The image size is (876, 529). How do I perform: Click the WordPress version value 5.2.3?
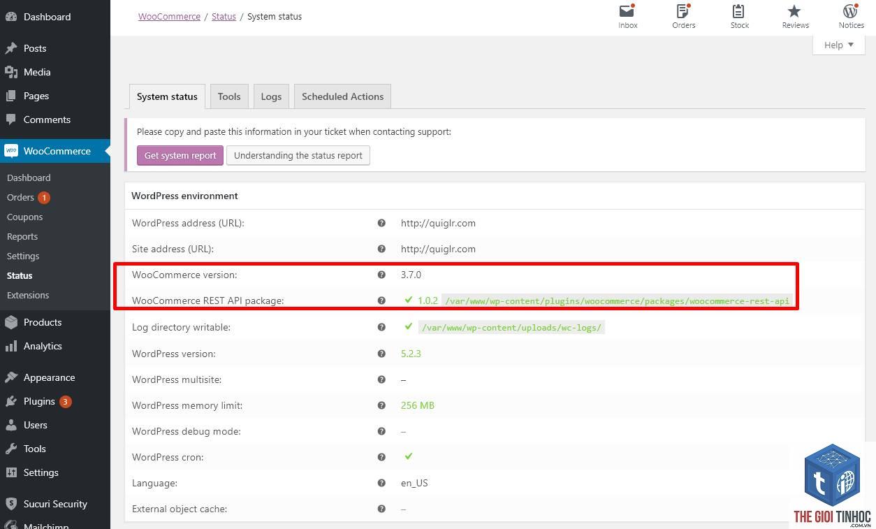[411, 354]
